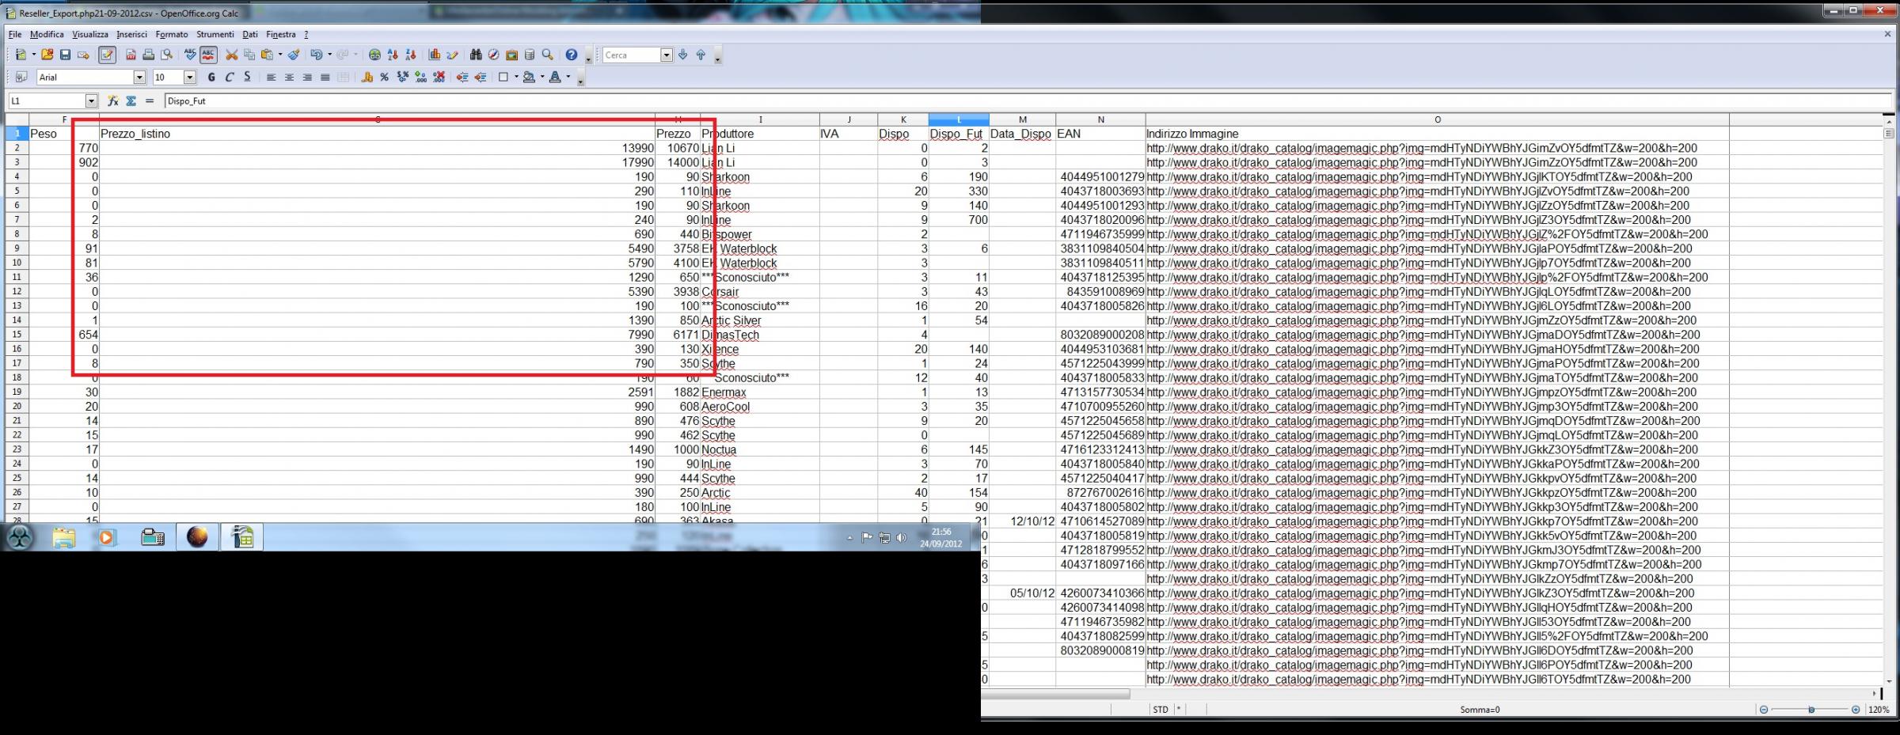1900x735 pixels.
Task: Delete a decimal place
Action: [x=439, y=77]
